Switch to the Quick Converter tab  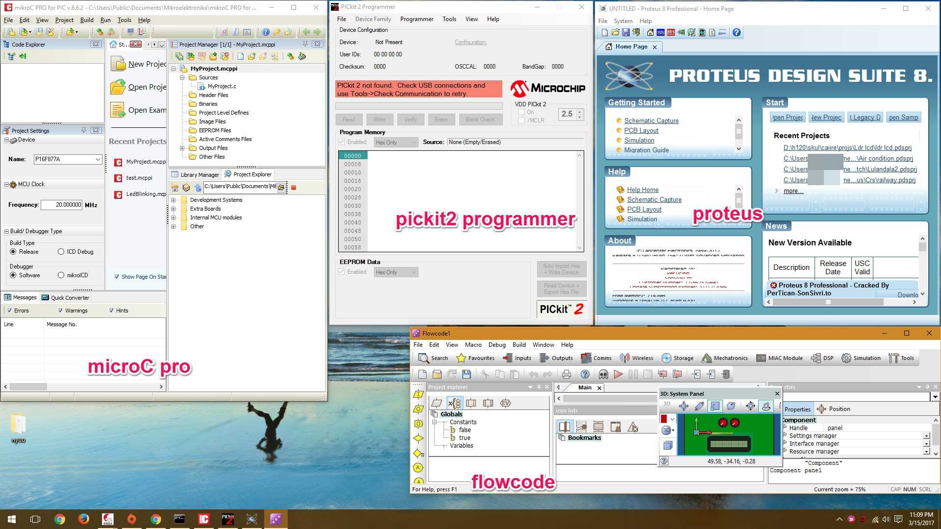pyautogui.click(x=66, y=298)
